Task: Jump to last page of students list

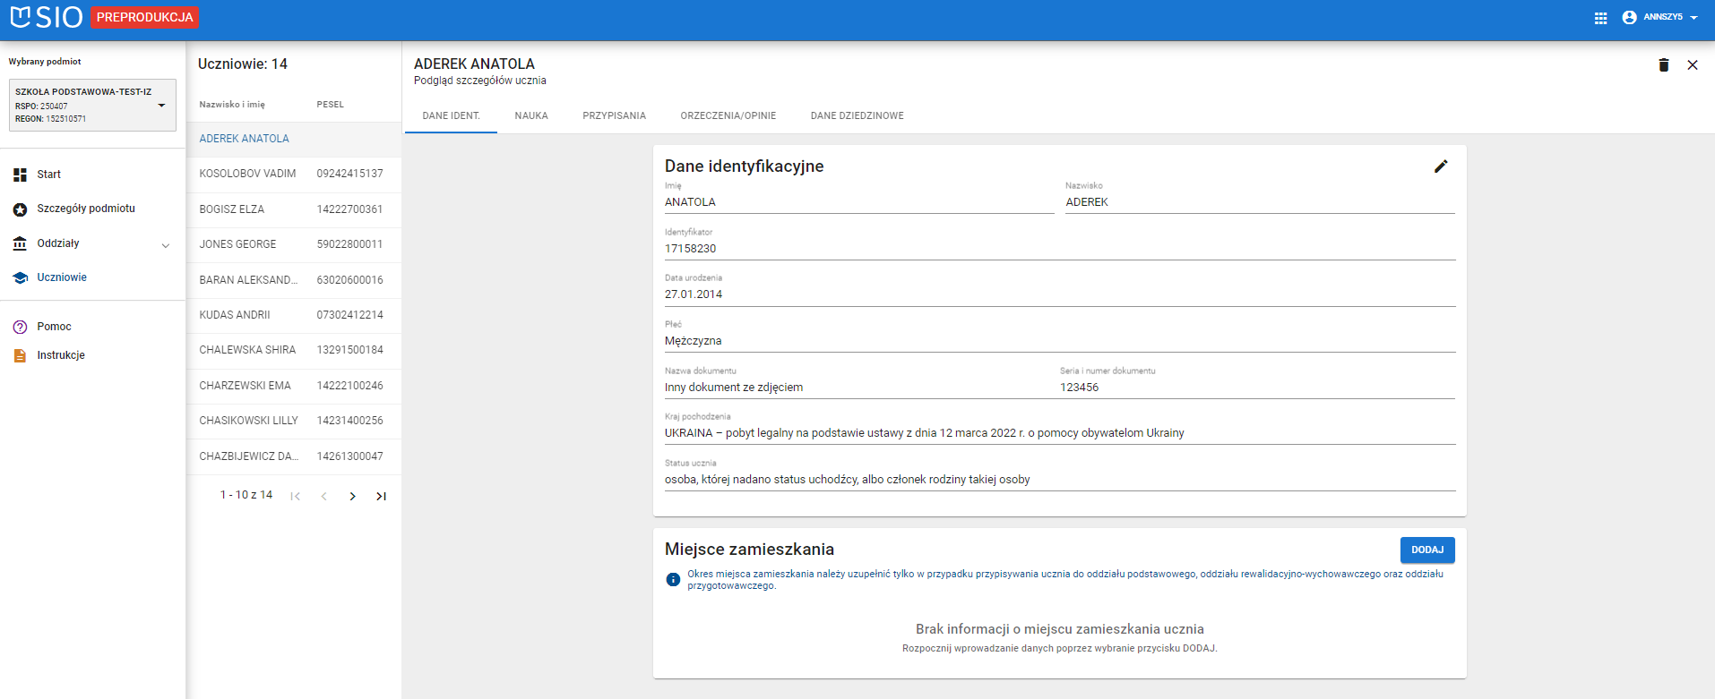Action: (x=381, y=496)
